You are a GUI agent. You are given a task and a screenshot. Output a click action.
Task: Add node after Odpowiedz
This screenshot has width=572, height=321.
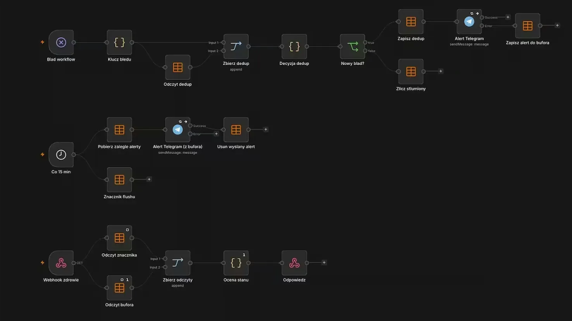324,263
